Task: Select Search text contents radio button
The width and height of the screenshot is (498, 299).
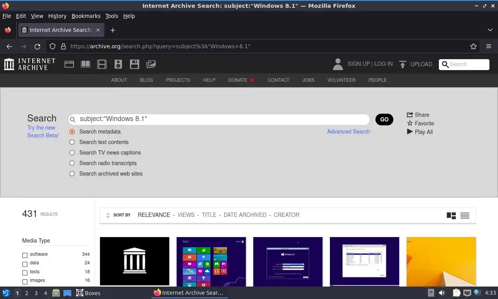Action: click(72, 142)
